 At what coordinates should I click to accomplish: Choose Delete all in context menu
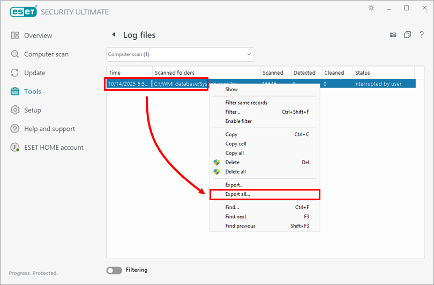[x=236, y=172]
